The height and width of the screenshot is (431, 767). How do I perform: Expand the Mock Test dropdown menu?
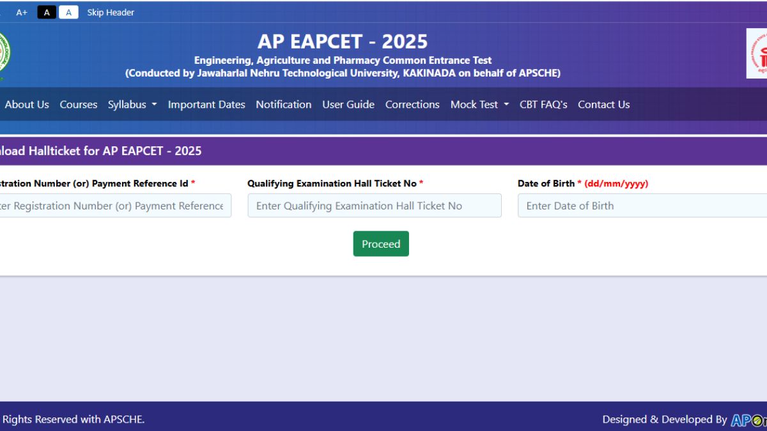480,105
